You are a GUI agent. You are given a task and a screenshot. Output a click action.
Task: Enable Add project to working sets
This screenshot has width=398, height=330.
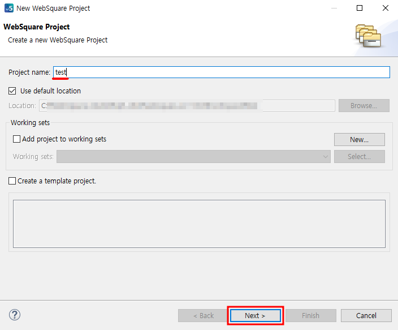16,139
